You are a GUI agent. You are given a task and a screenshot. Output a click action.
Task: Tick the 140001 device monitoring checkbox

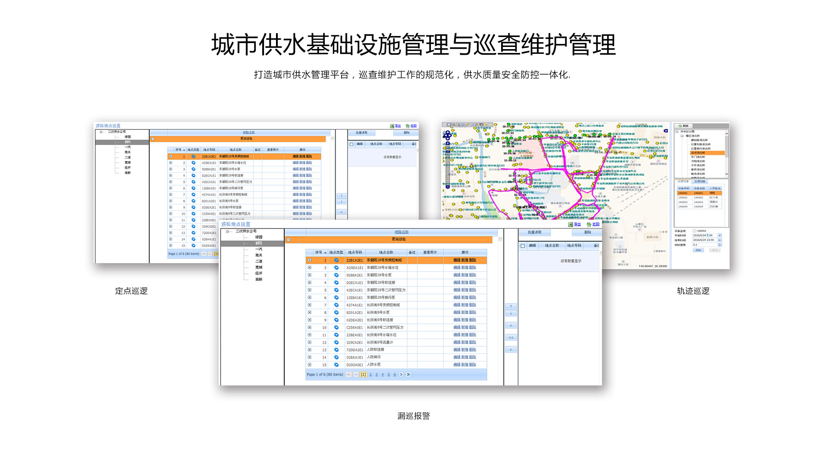pos(694,231)
